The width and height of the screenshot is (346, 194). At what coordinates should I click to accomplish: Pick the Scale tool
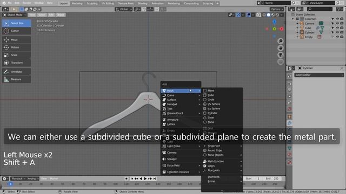point(17,55)
